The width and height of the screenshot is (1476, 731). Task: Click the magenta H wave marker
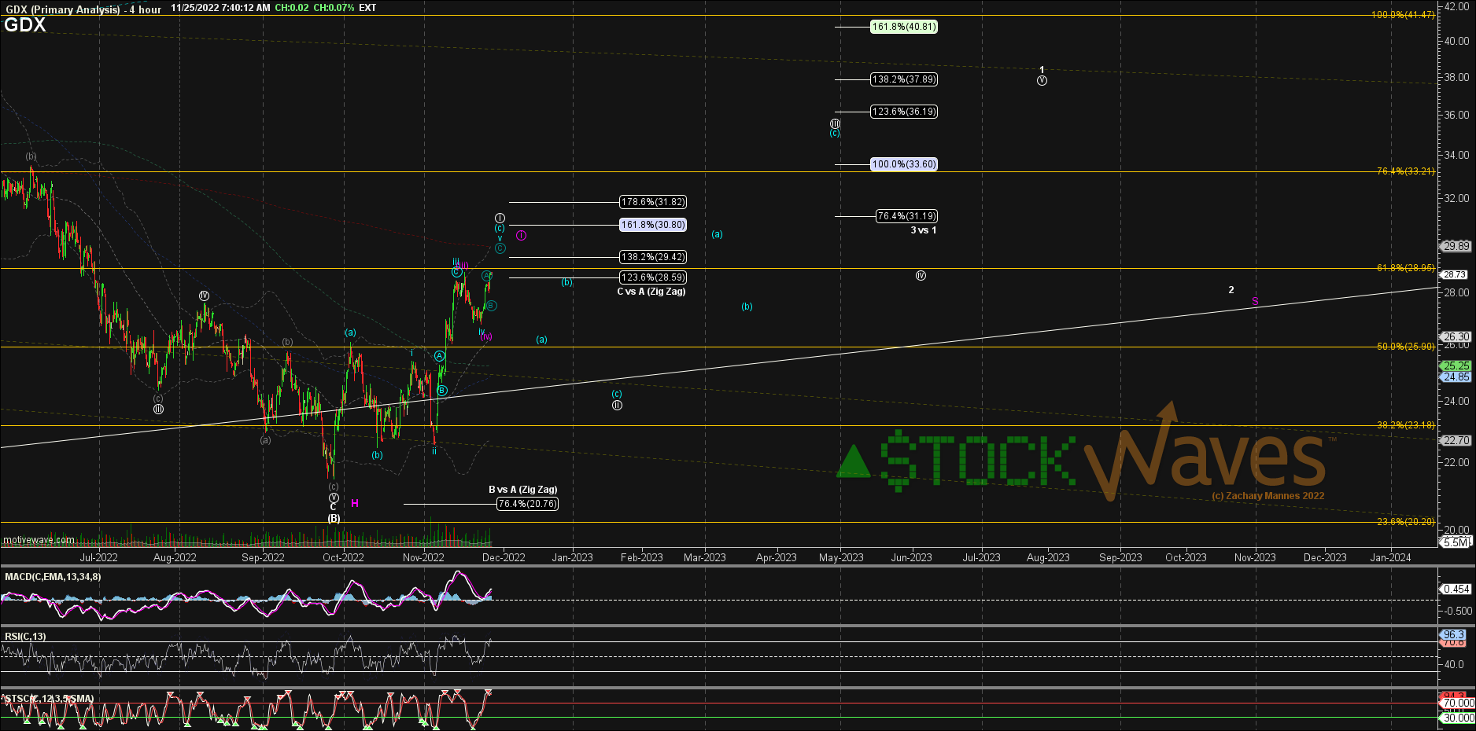pos(355,503)
